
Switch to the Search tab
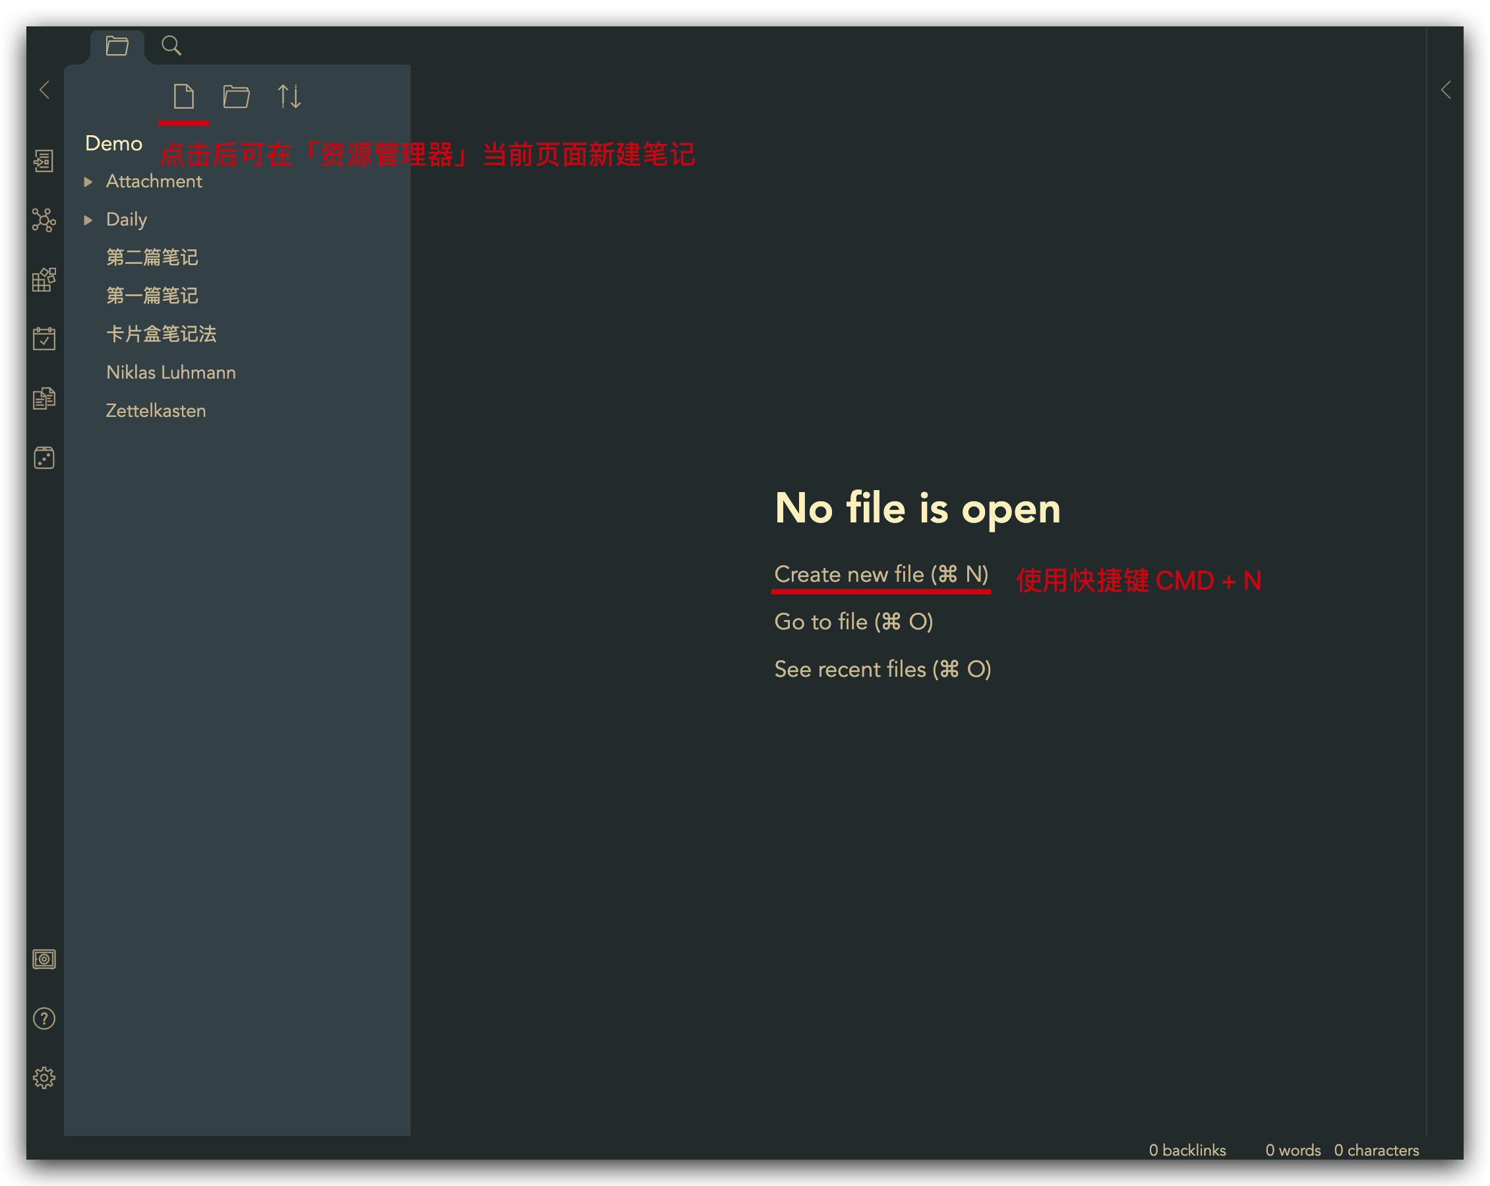(x=171, y=46)
